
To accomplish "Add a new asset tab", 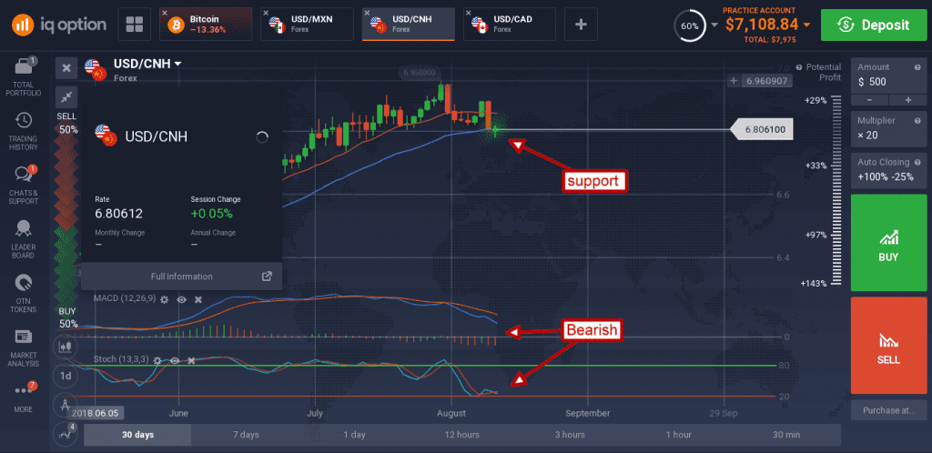I will 581,25.
